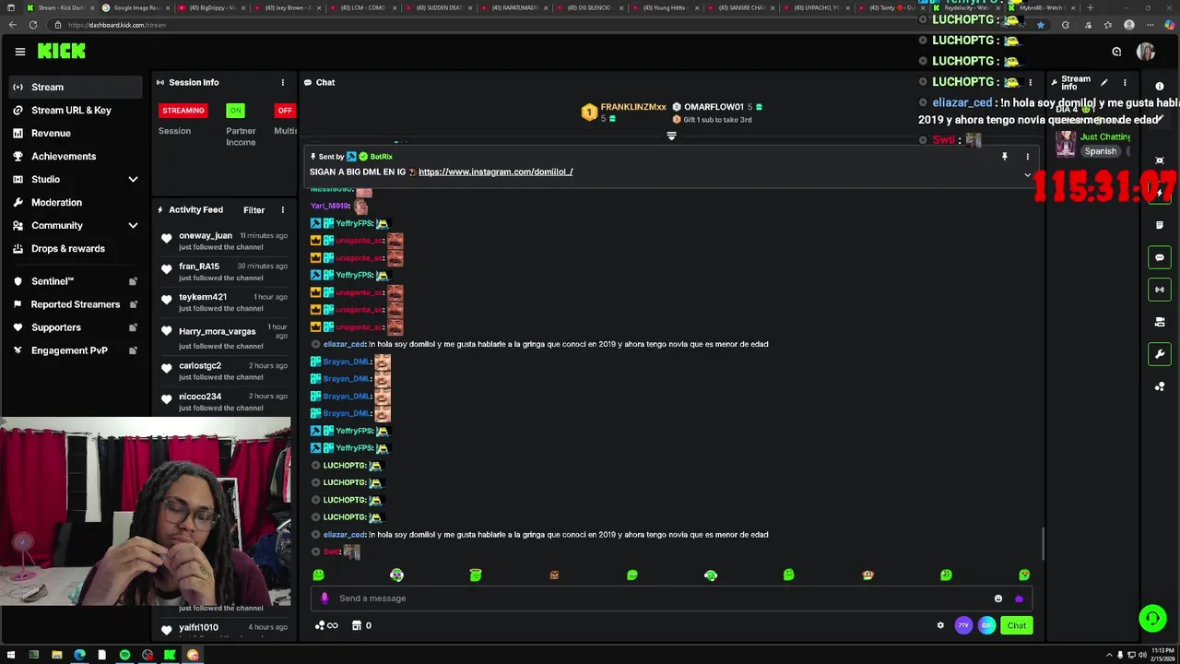
Task: Select Harry_mora_vargas follow event
Action: tap(224, 336)
